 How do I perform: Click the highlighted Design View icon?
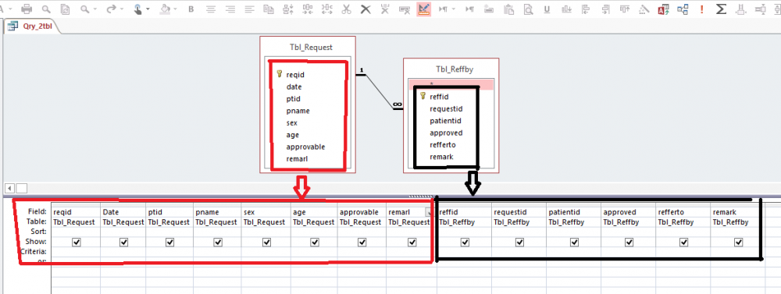tap(423, 9)
